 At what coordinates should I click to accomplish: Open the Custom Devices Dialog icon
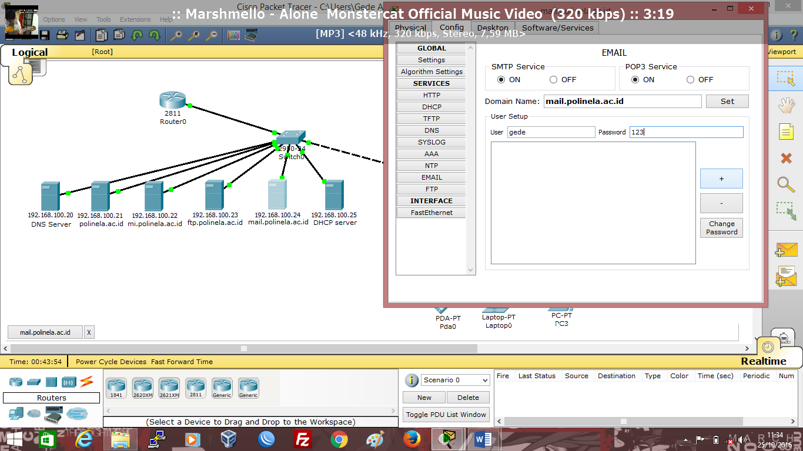pyautogui.click(x=251, y=35)
